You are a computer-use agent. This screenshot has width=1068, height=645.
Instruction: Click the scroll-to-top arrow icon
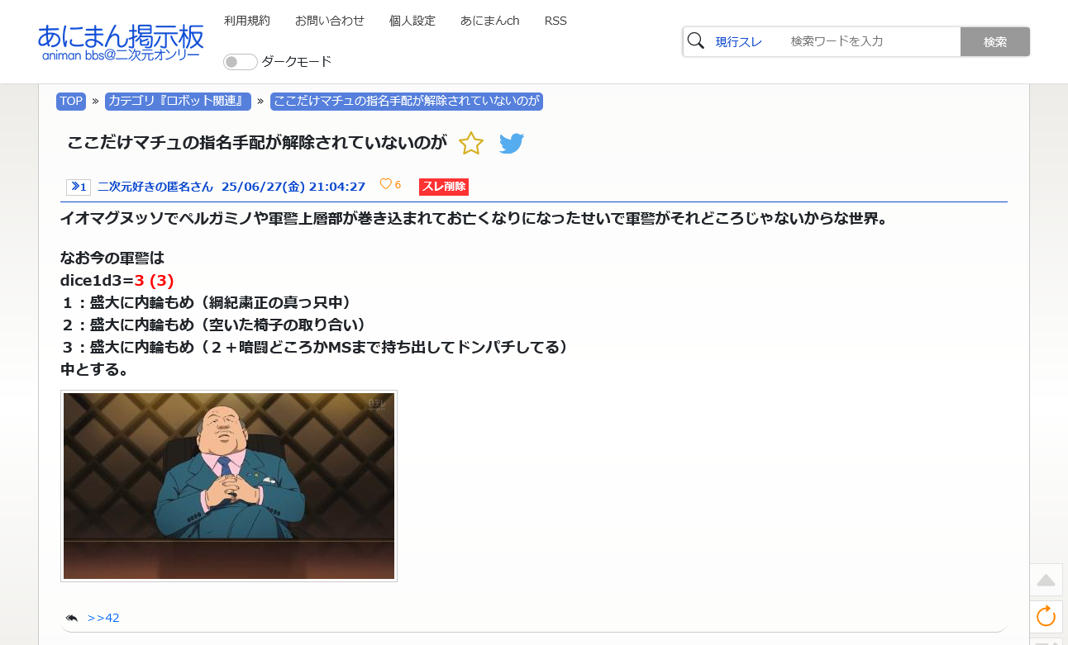click(x=1047, y=580)
